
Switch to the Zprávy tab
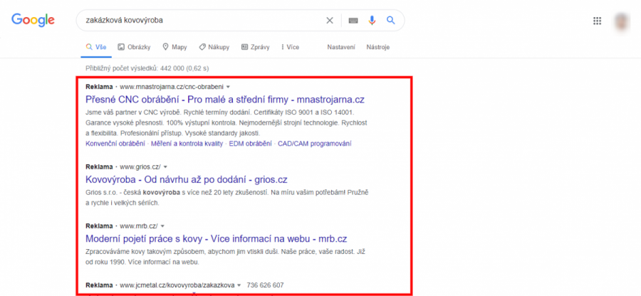pyautogui.click(x=256, y=48)
